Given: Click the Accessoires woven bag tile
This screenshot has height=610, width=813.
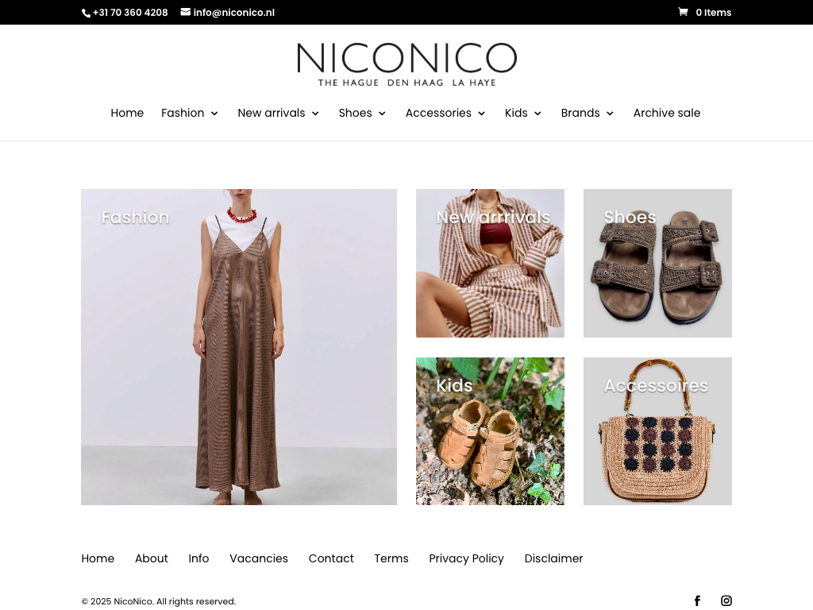Looking at the screenshot, I should pos(657,431).
